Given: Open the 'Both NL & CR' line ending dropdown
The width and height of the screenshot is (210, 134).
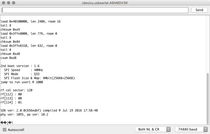Looking at the screenshot, I should (150, 129).
